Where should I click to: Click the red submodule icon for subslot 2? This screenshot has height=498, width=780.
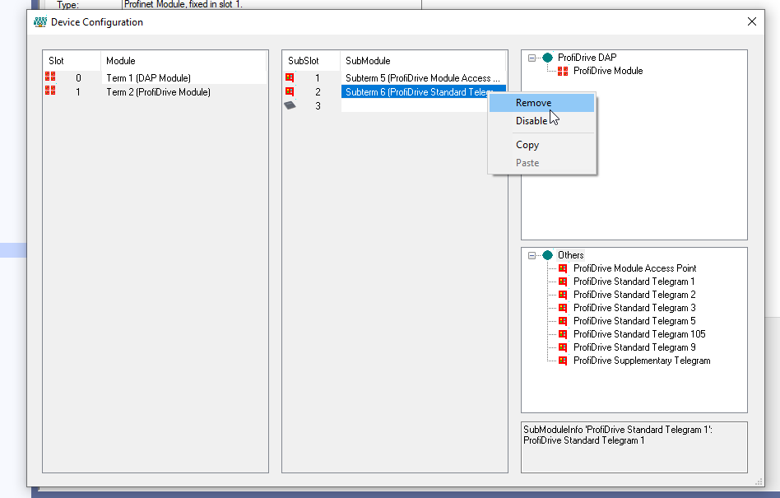tap(290, 91)
